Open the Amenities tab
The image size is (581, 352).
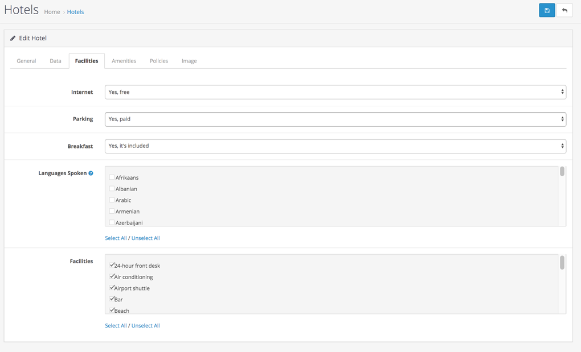[124, 61]
